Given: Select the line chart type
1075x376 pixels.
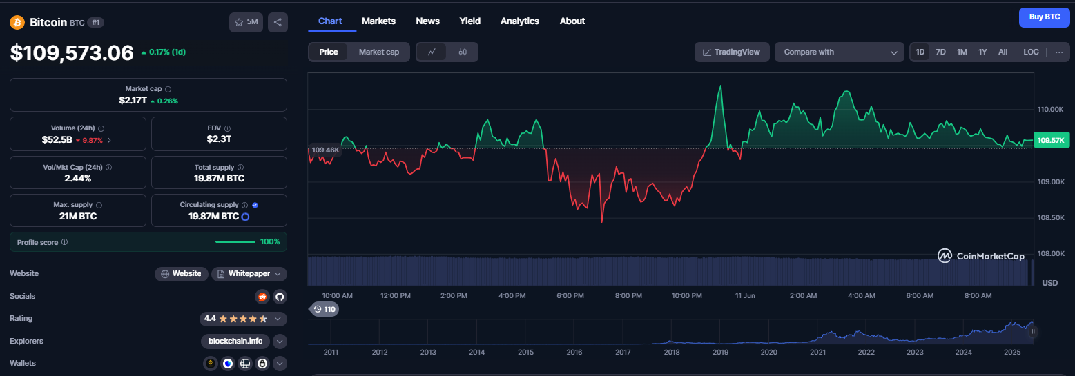Looking at the screenshot, I should (432, 52).
